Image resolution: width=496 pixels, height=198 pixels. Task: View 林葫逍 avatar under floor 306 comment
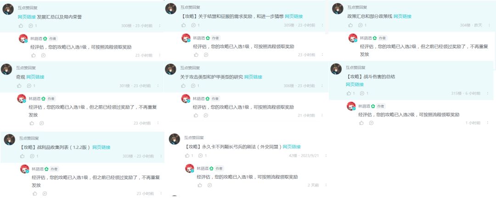[x=186, y=99]
